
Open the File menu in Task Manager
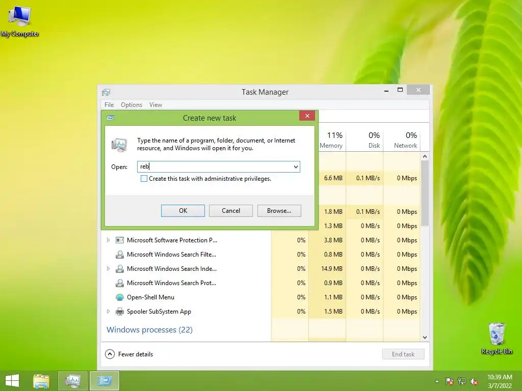pyautogui.click(x=109, y=105)
